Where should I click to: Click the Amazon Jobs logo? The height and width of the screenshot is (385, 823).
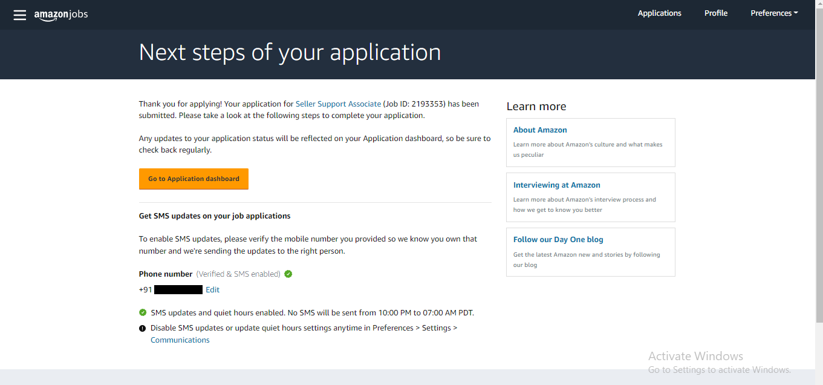pyautogui.click(x=60, y=15)
